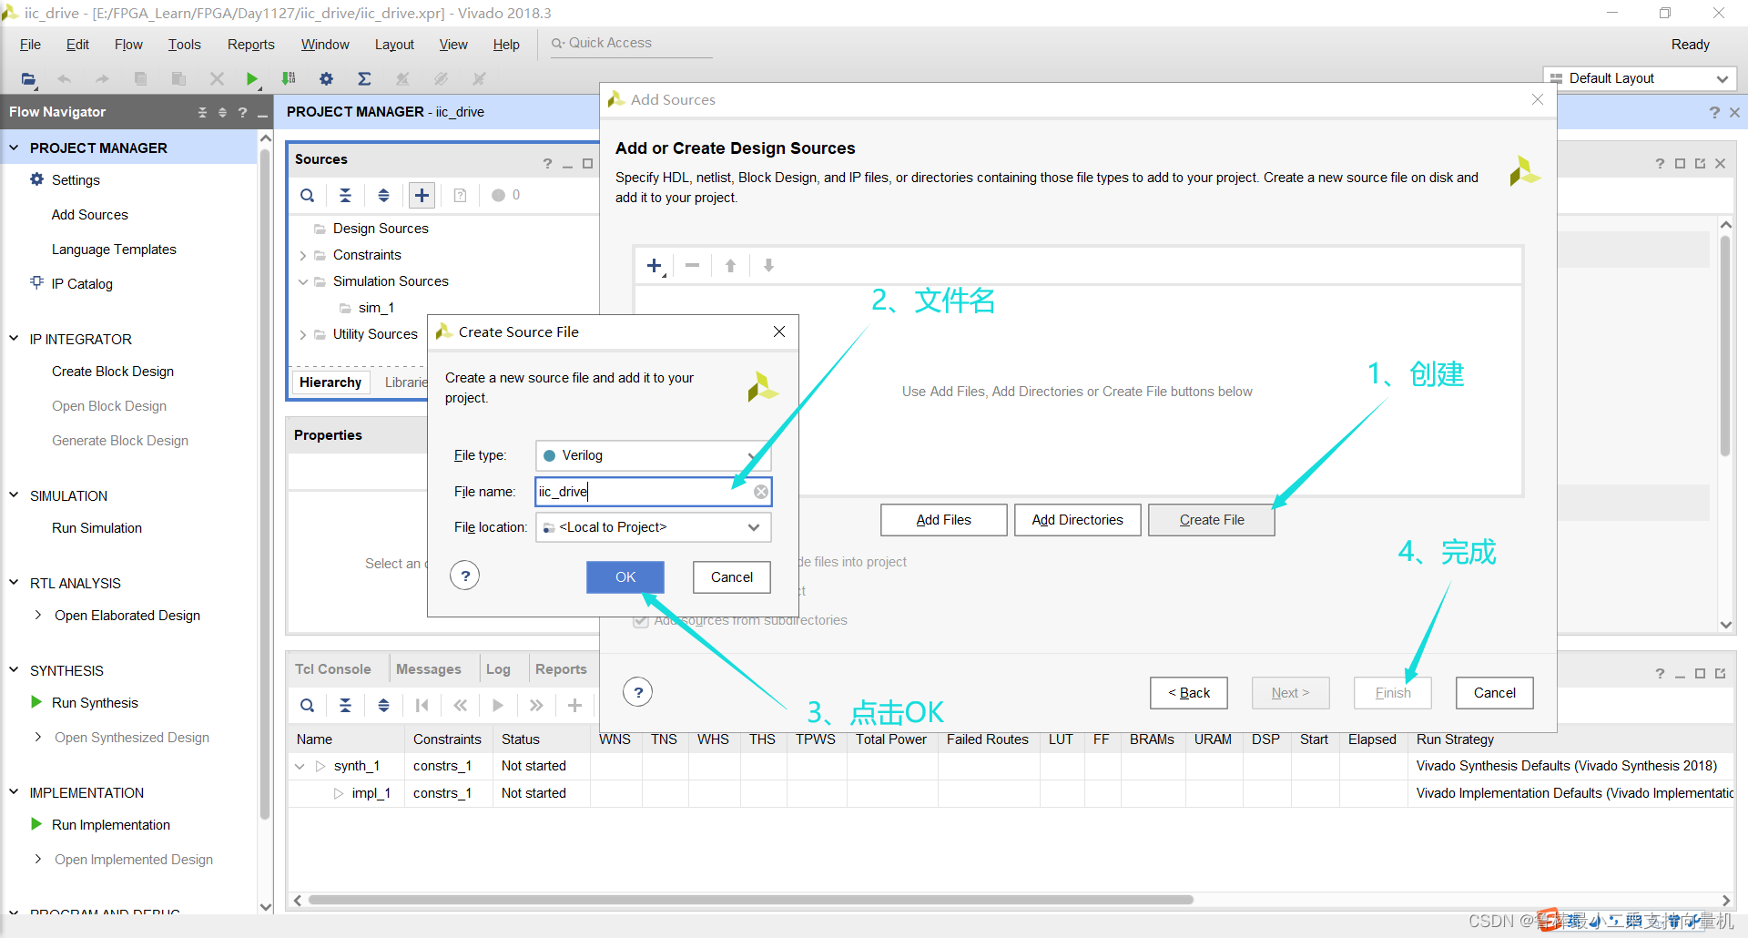Switch to Hierarchy tab in Sources
This screenshot has height=938, width=1748.
pos(330,382)
